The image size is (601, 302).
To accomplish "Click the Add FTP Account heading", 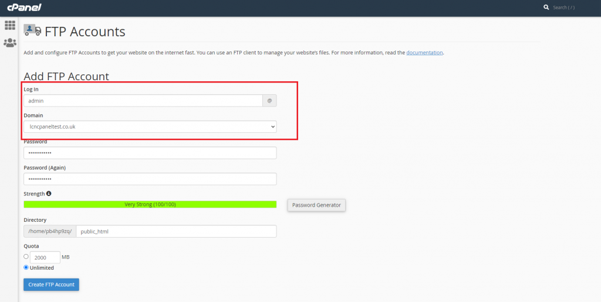I will 66,76.
